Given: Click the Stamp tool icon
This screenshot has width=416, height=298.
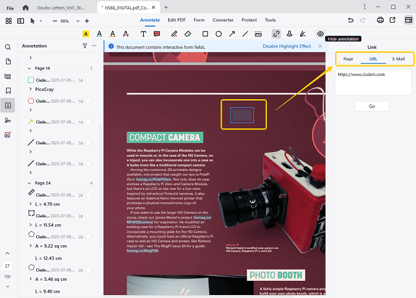Looking at the screenshot, I should coord(290,34).
